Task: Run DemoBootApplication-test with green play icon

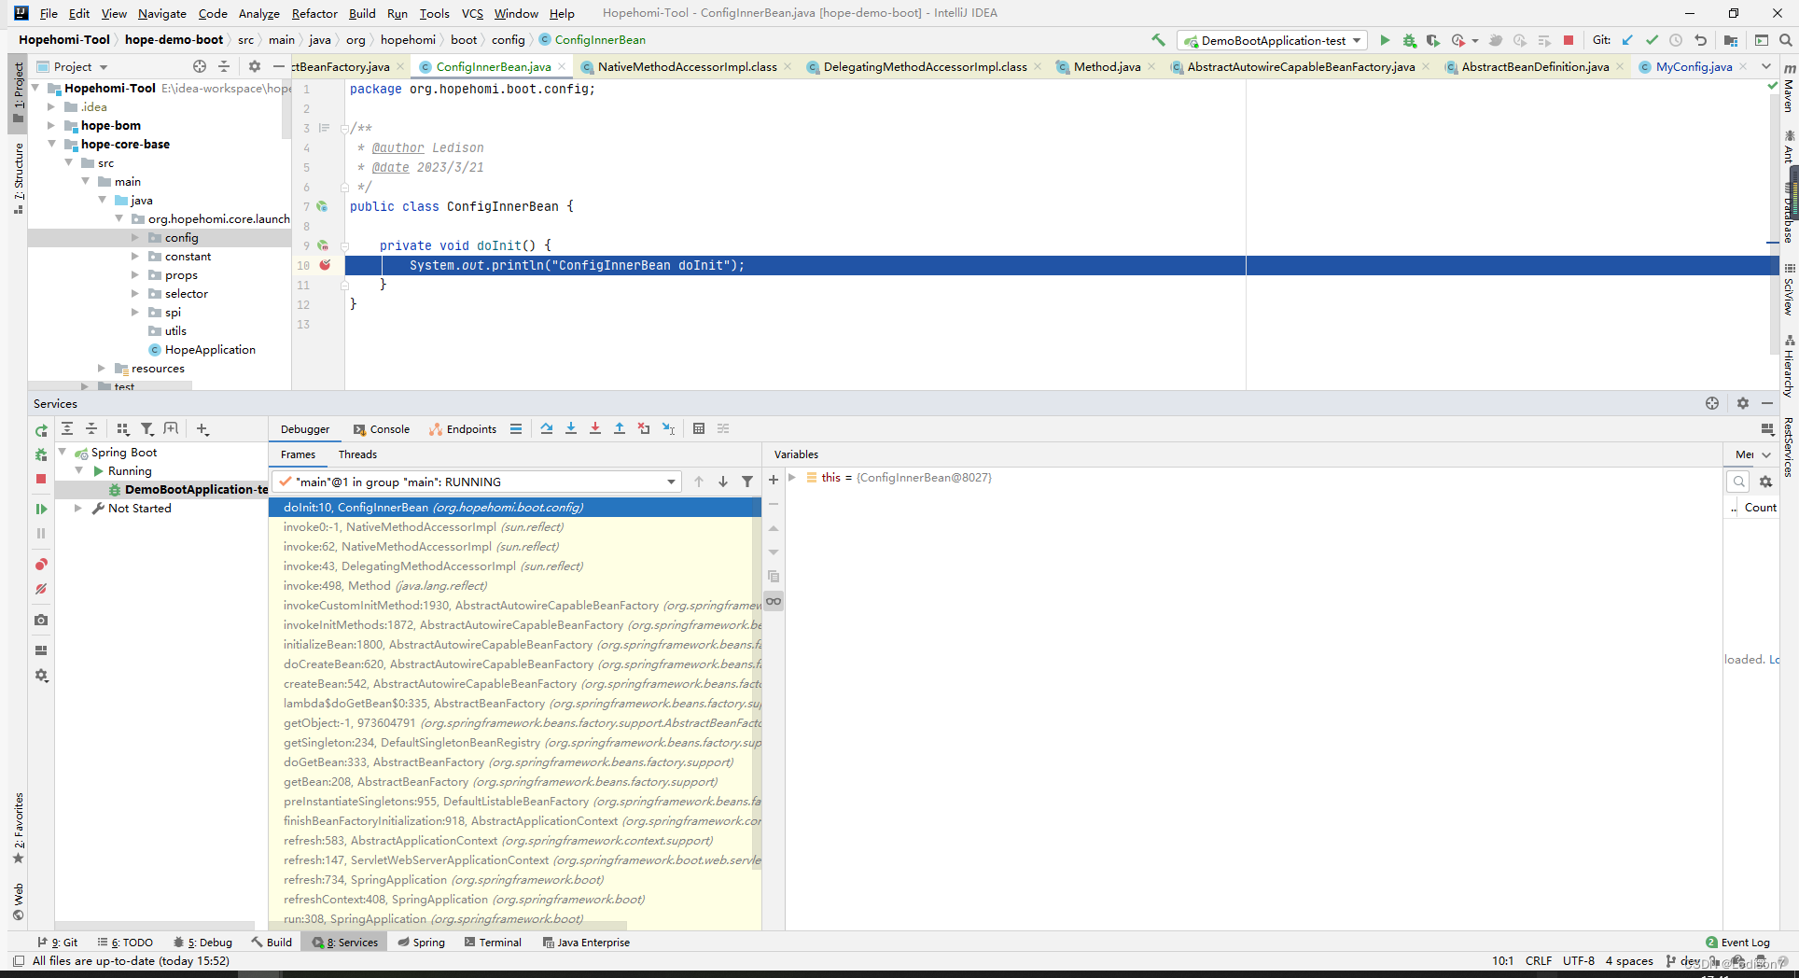Action: [x=1385, y=40]
